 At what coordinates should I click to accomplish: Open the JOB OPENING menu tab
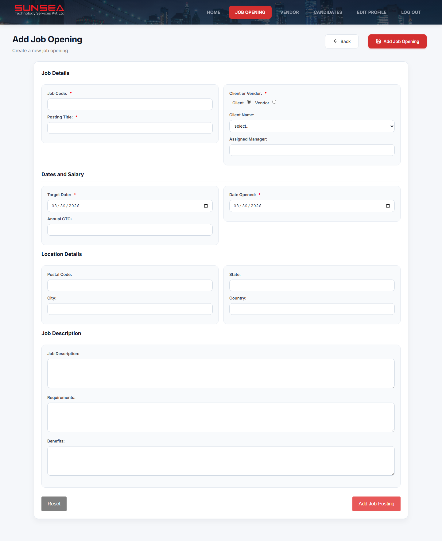(x=250, y=12)
